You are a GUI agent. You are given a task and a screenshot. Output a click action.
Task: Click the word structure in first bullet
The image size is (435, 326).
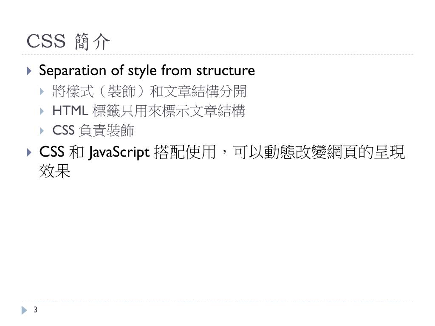pos(226,70)
